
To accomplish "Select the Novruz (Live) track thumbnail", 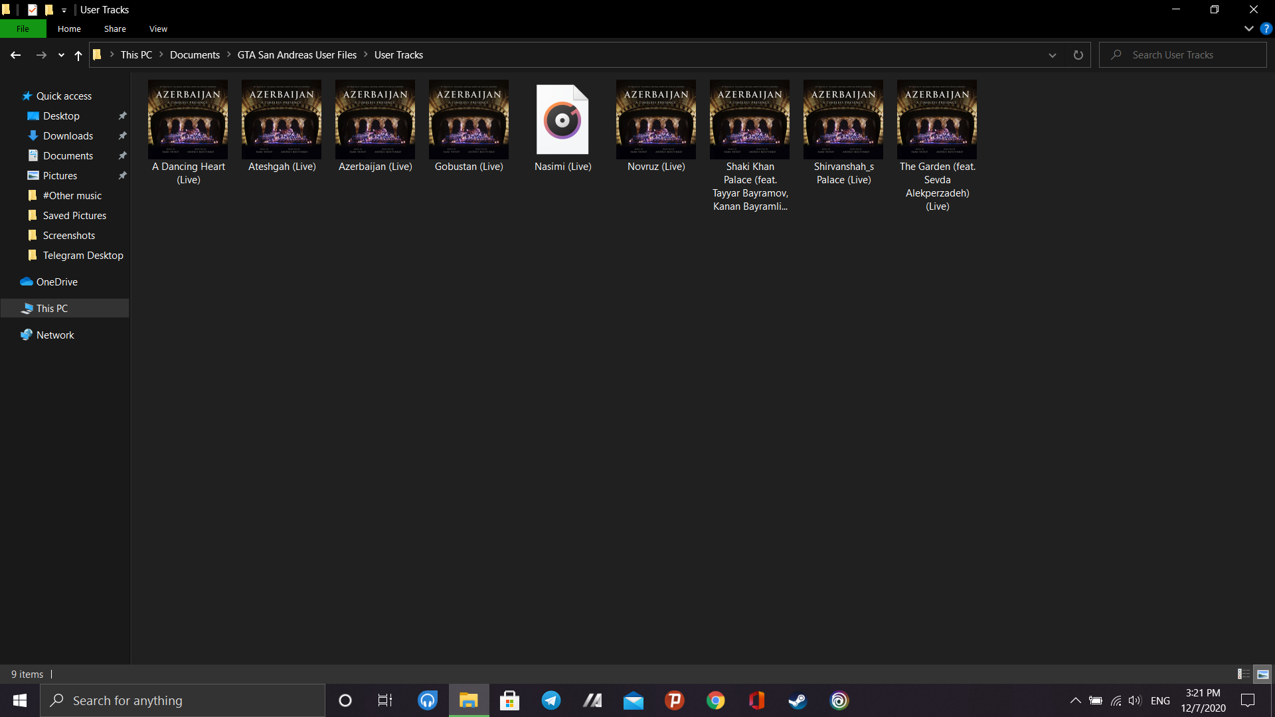I will coord(655,120).
